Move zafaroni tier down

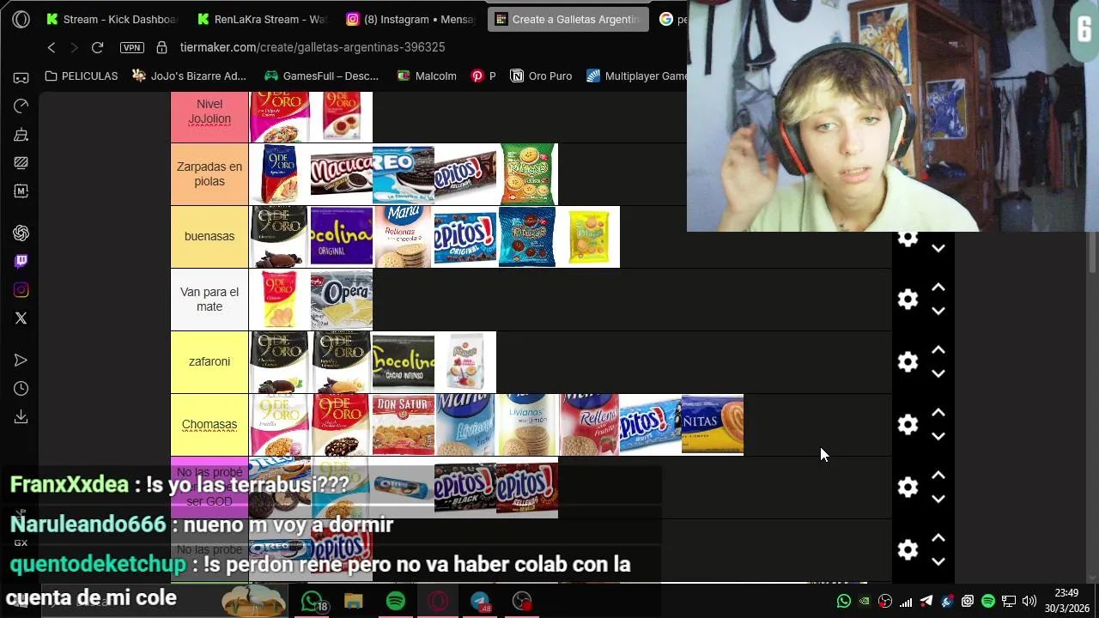(x=938, y=373)
